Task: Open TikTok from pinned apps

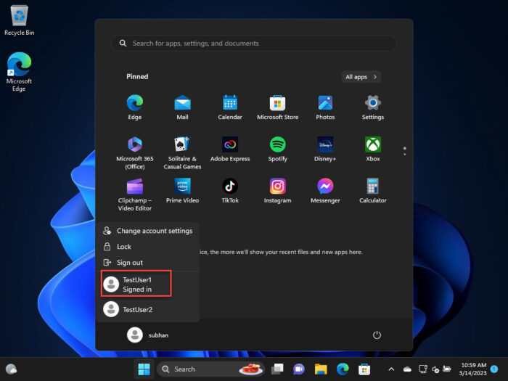Action: (x=229, y=187)
